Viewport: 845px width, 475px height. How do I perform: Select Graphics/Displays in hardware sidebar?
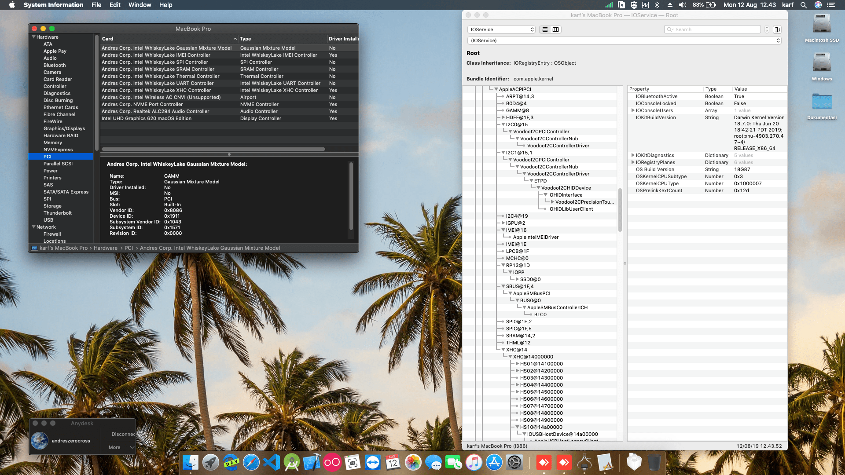coord(64,128)
